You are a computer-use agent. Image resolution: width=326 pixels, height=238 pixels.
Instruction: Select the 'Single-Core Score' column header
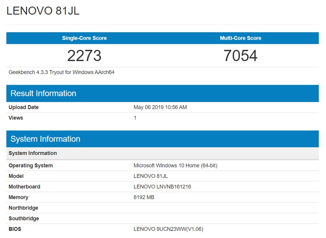click(x=84, y=38)
